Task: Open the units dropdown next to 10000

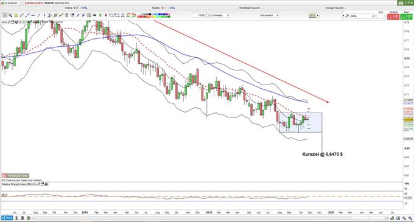Action: tap(219, 15)
